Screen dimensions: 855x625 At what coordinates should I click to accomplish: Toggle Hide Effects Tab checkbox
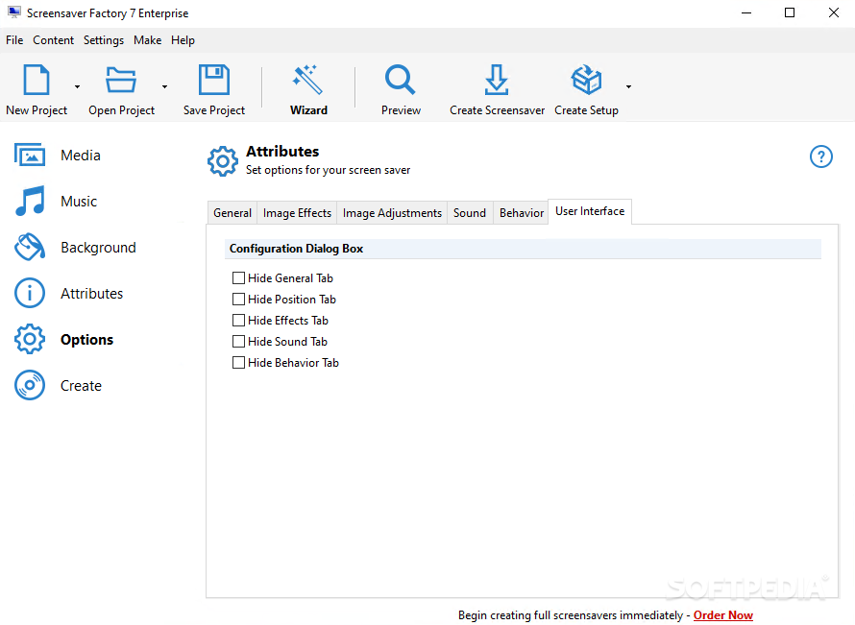(238, 321)
